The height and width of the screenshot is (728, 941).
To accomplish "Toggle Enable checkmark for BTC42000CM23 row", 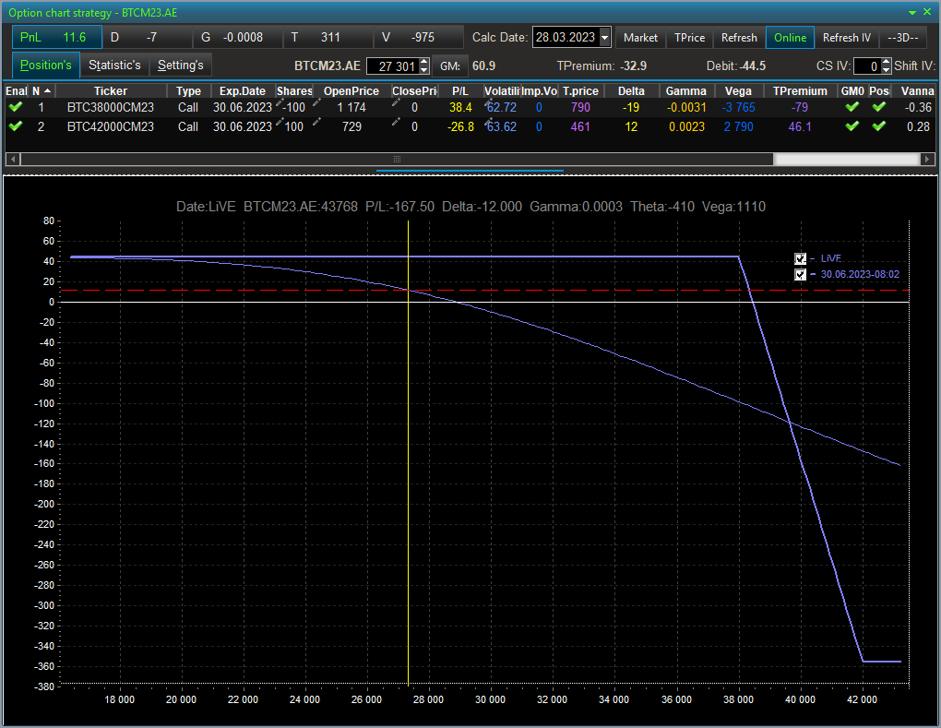I will tap(16, 126).
